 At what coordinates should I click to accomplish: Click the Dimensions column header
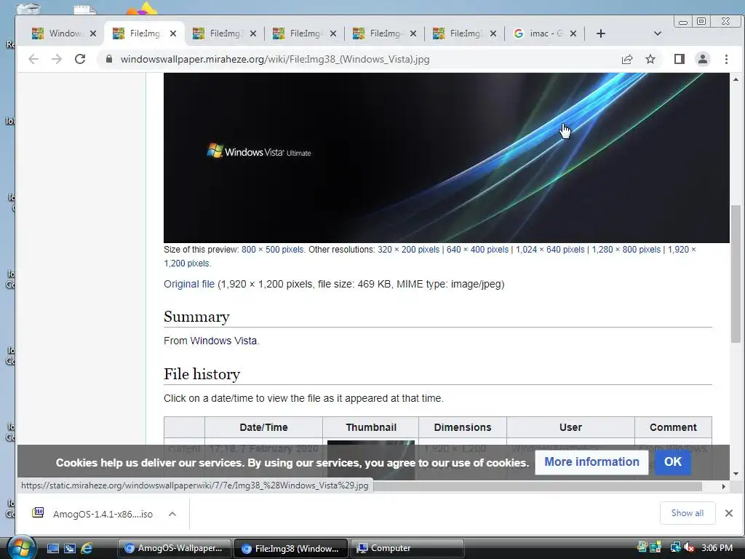click(462, 427)
